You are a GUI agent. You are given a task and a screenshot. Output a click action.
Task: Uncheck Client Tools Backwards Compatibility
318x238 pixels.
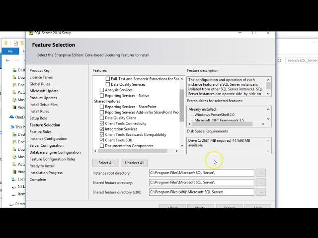[x=102, y=134]
